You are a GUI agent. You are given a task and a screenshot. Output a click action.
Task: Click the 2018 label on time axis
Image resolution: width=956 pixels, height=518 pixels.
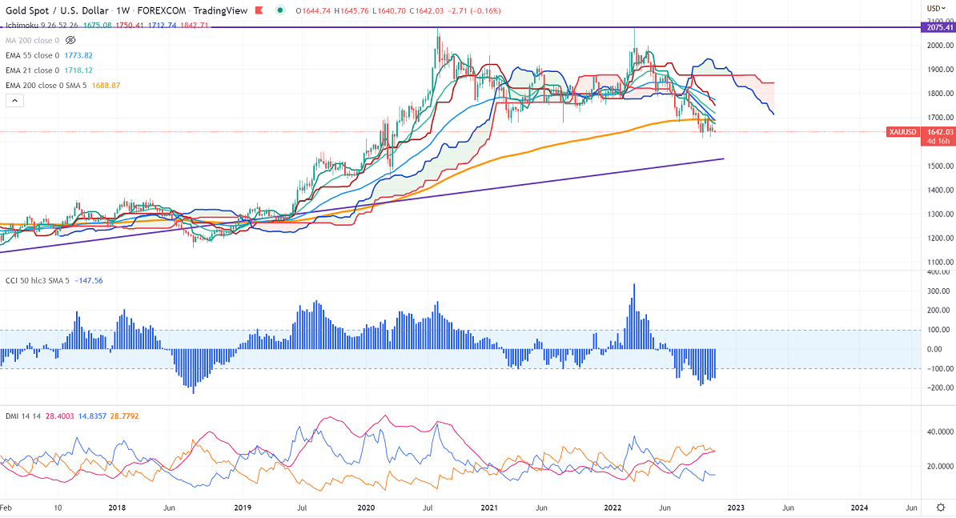117,508
